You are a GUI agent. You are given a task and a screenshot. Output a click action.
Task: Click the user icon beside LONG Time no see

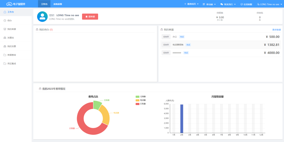(x=258, y=4)
